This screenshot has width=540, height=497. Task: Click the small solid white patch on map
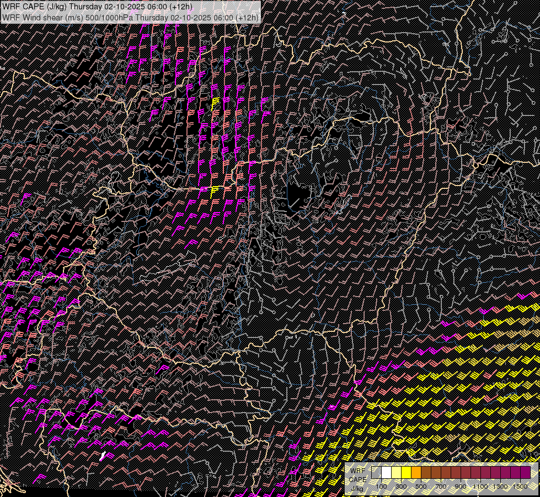(x=103, y=456)
